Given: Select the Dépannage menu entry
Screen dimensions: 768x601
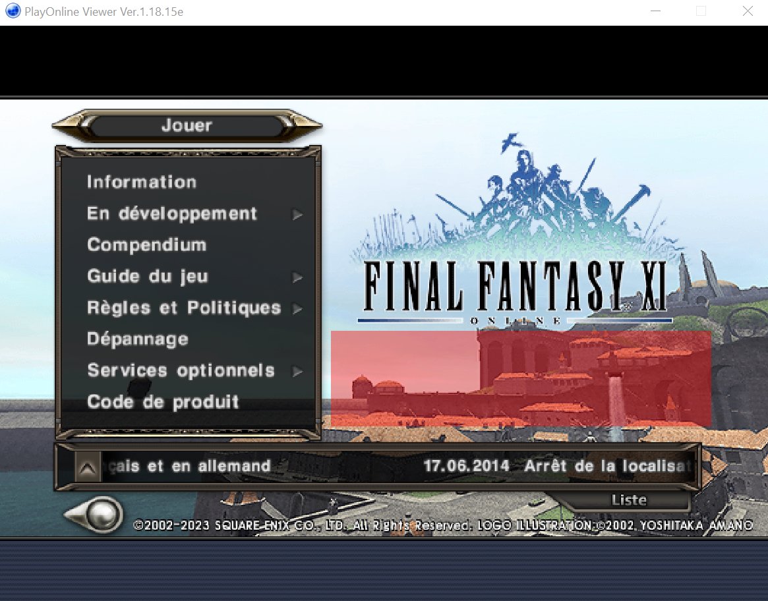Looking at the screenshot, I should point(138,339).
